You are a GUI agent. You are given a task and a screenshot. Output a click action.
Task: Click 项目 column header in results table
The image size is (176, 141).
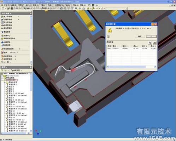click(109, 46)
